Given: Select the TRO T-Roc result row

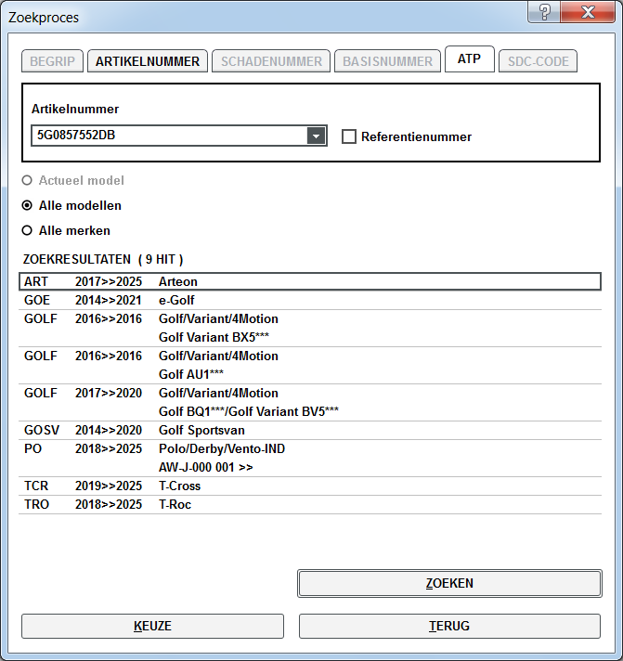Looking at the screenshot, I should coord(310,505).
